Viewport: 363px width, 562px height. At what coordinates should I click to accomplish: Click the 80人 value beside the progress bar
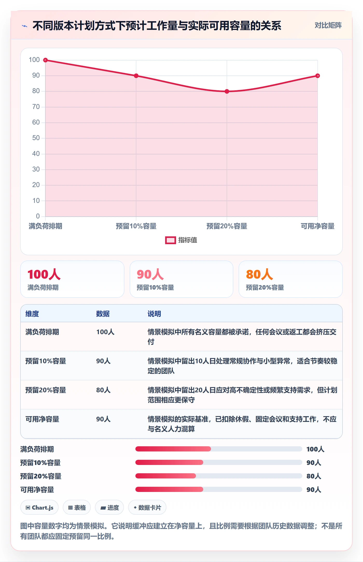(x=314, y=476)
